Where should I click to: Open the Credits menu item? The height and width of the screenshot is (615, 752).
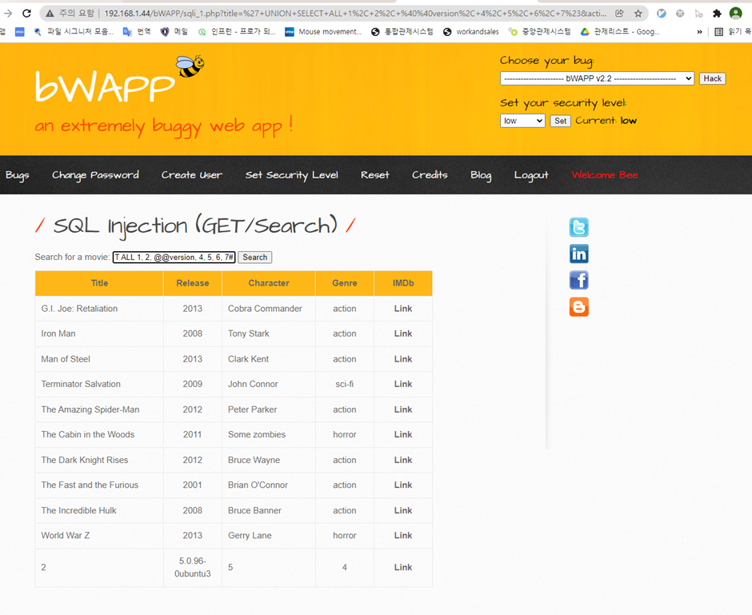[x=430, y=175]
